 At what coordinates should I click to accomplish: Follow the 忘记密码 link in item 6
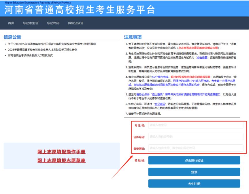pyautogui.click(x=160, y=104)
